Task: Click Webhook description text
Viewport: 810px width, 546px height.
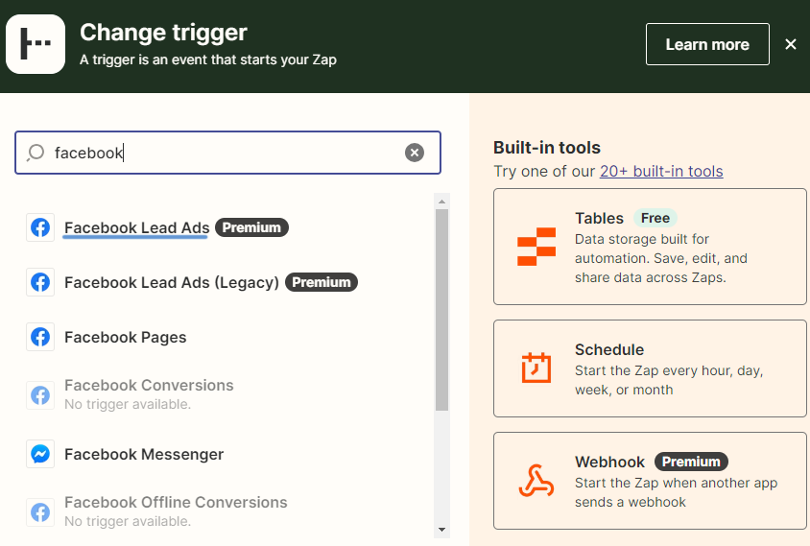Action: click(x=676, y=492)
